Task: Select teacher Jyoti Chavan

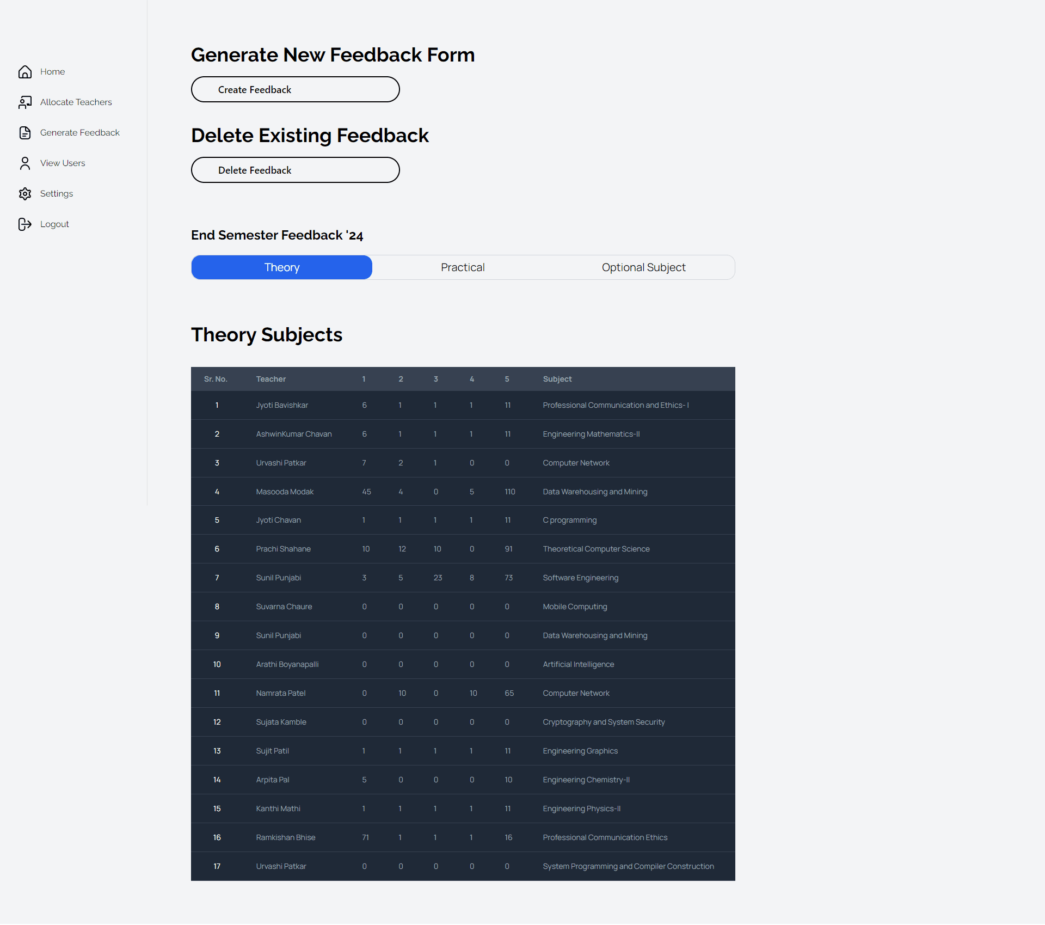Action: (278, 520)
